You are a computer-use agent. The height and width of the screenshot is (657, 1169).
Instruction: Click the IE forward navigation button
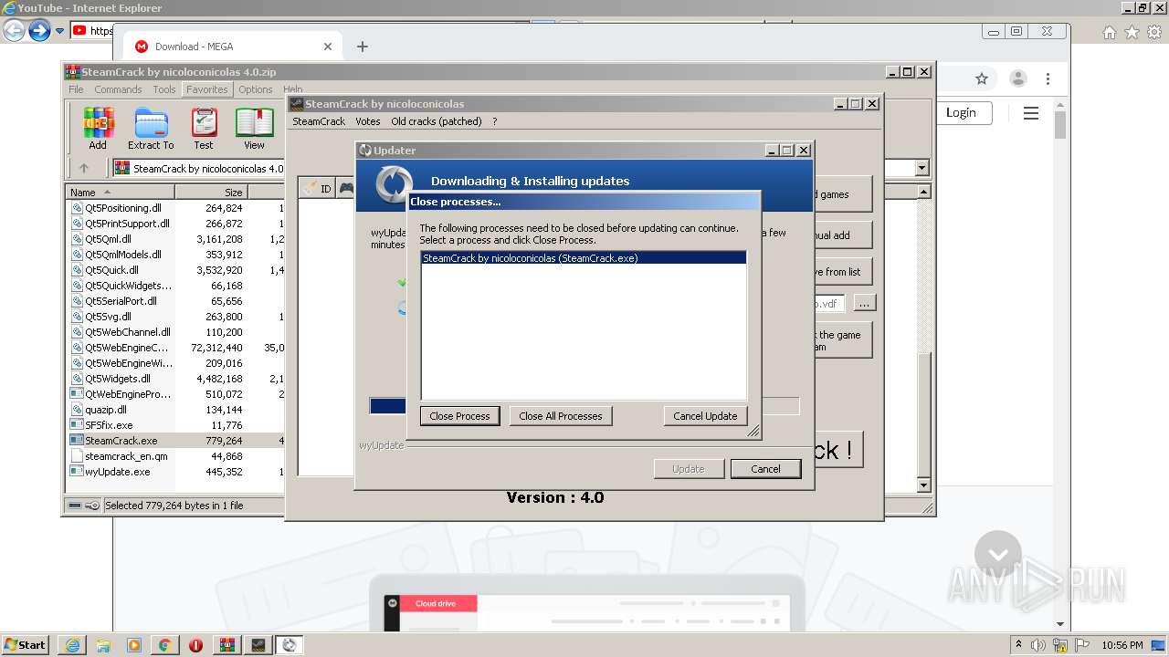coord(39,30)
